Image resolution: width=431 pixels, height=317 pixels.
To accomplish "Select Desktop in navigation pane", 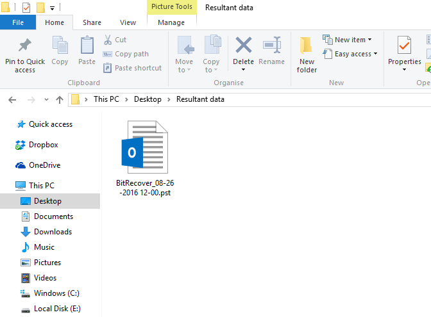I will click(x=50, y=201).
